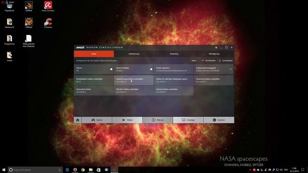Open the Home screen in Radeon Settings
The height and width of the screenshot is (173, 308).
(77, 120)
